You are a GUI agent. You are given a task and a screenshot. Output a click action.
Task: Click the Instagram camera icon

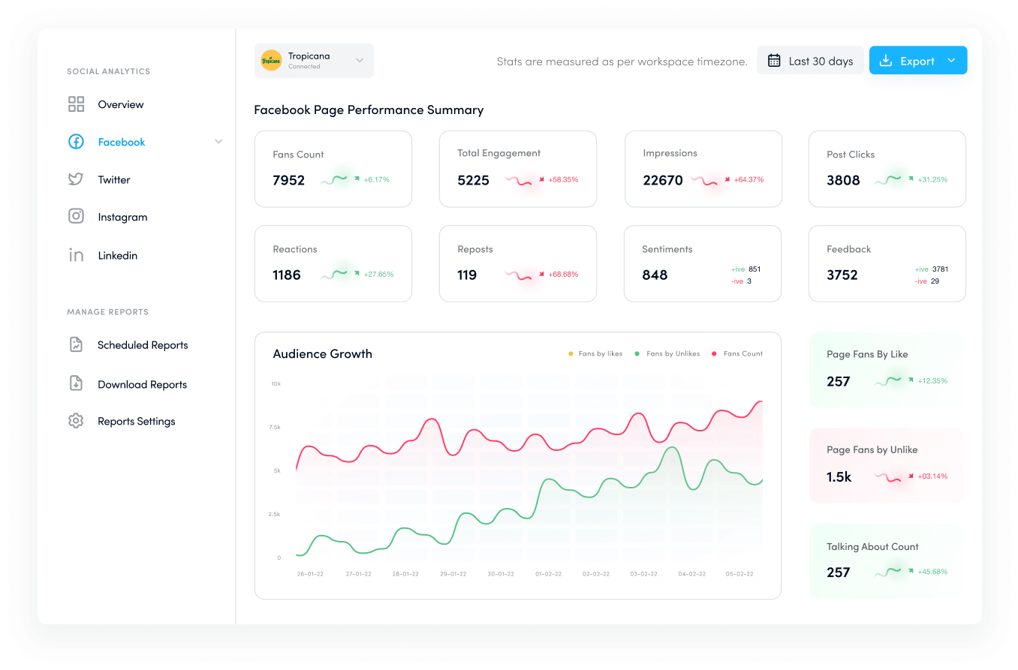pos(76,216)
